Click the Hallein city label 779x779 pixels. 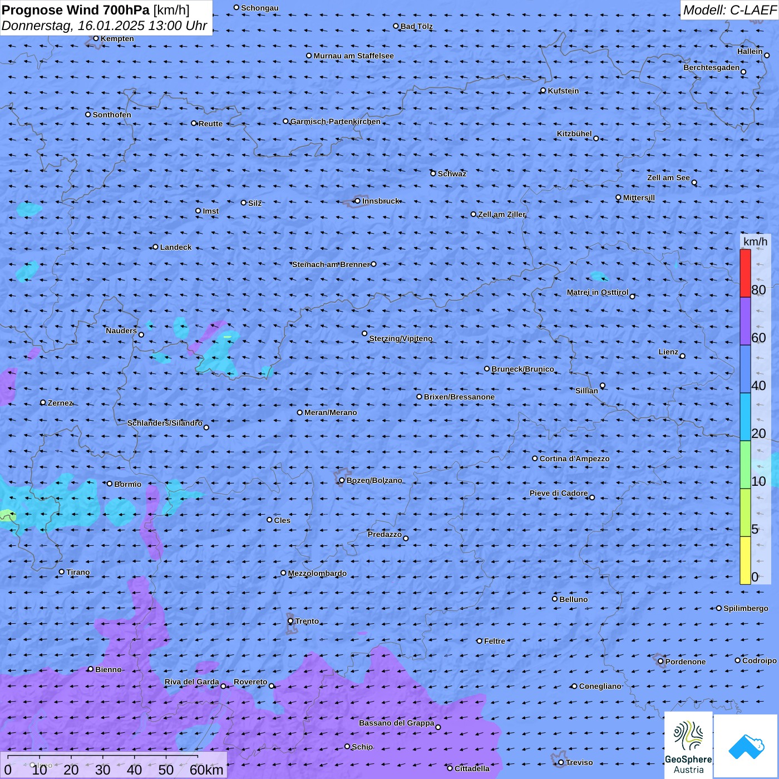click(x=750, y=51)
